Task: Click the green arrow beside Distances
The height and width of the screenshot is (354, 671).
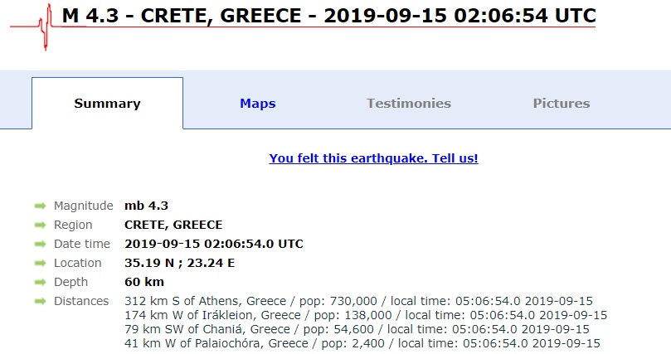Action: (x=40, y=302)
